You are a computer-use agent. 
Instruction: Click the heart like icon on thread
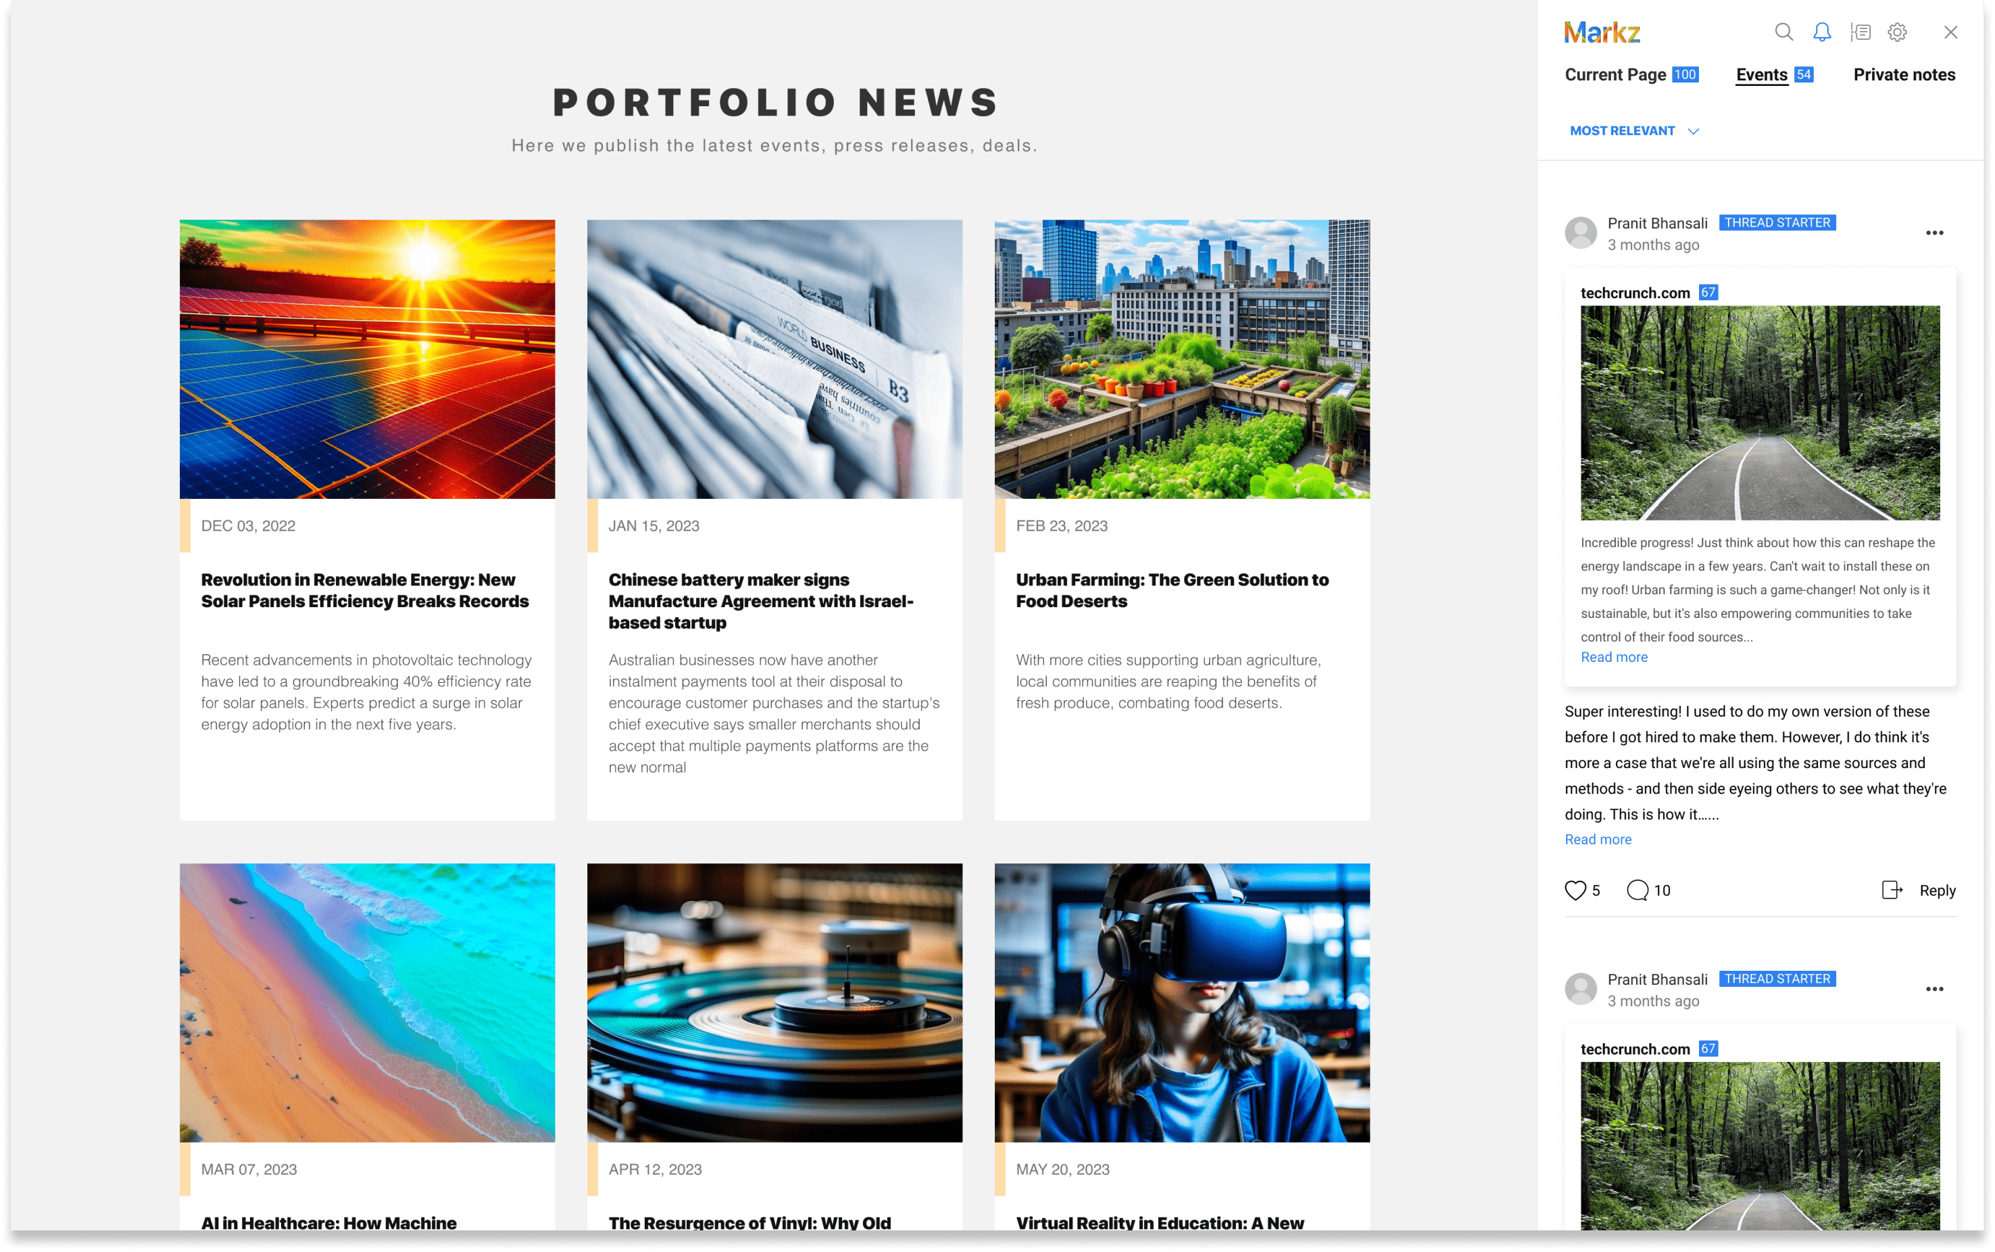coord(1575,890)
